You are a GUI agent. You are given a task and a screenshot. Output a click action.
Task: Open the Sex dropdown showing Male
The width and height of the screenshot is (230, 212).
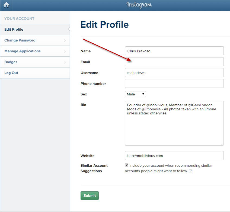click(135, 94)
